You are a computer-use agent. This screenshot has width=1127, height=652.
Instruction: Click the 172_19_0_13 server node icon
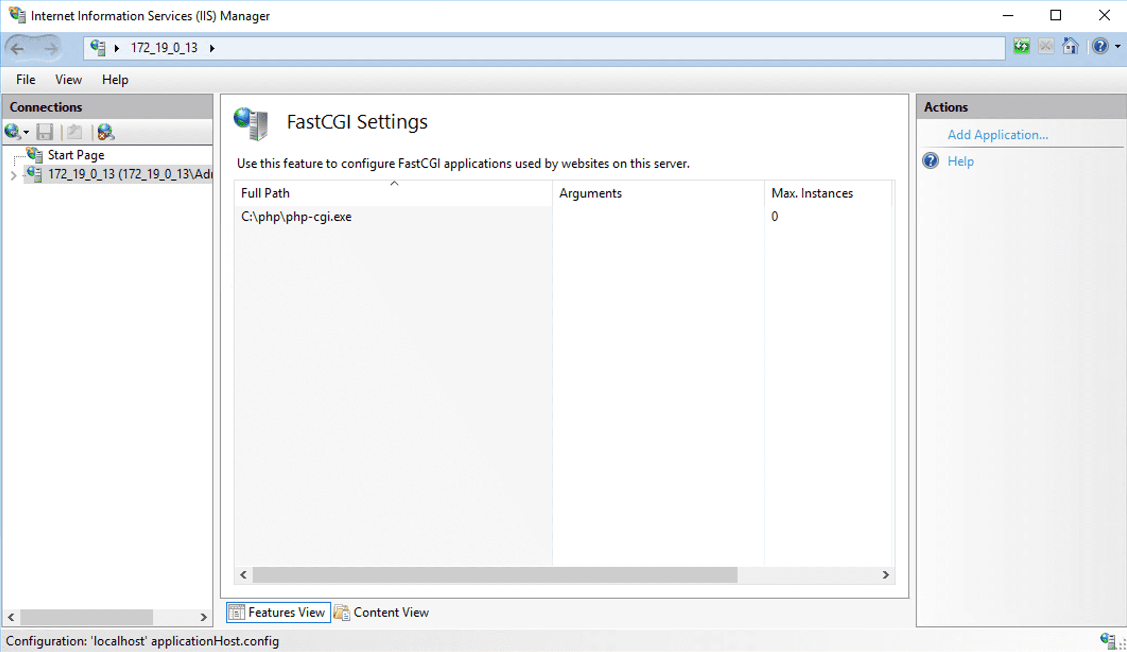[x=34, y=174]
